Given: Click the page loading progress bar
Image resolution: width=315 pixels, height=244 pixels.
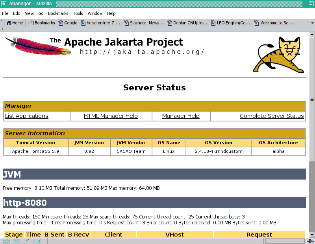Looking at the screenshot, I should click(x=285, y=241).
